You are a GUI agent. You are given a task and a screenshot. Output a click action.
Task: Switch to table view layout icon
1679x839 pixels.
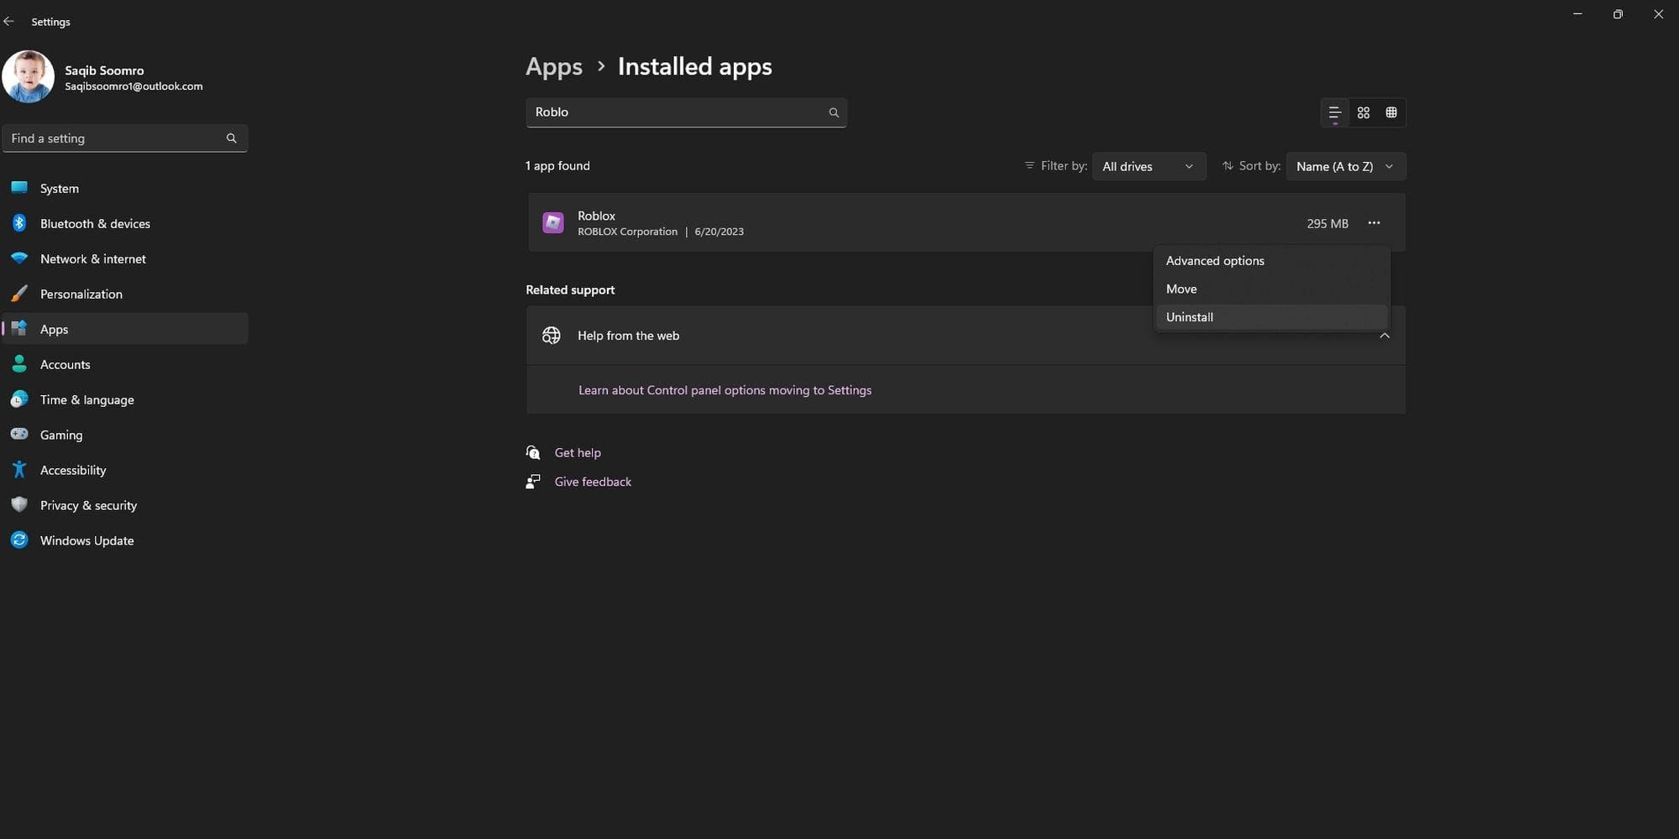1391,112
